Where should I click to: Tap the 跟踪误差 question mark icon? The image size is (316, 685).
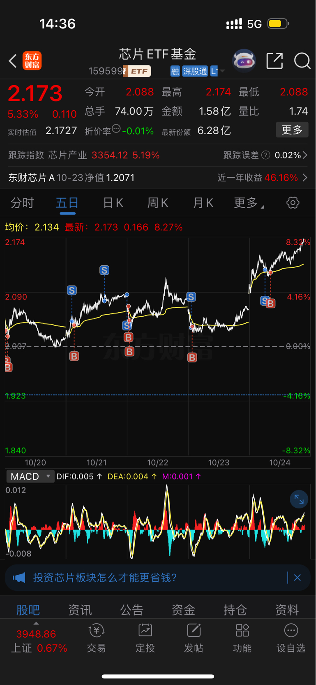266,155
